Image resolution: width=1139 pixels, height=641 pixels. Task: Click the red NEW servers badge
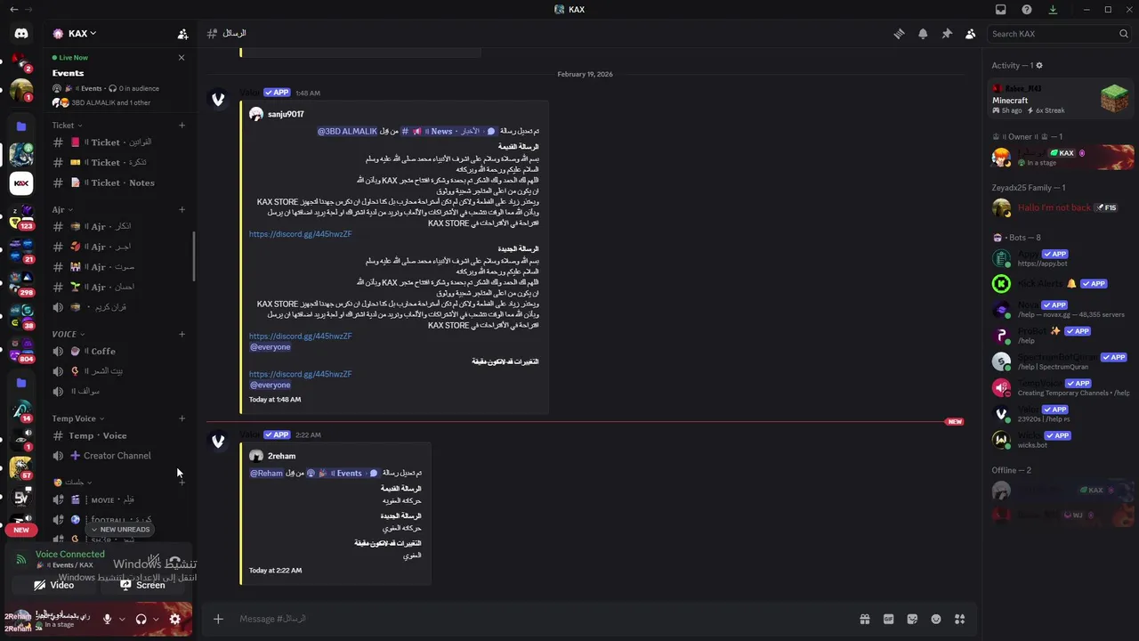pyautogui.click(x=21, y=530)
